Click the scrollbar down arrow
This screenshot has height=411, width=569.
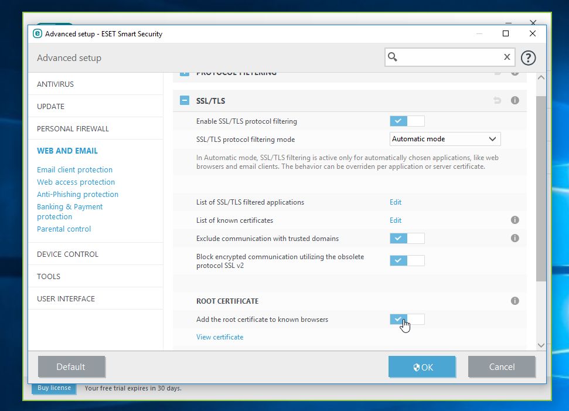(541, 345)
